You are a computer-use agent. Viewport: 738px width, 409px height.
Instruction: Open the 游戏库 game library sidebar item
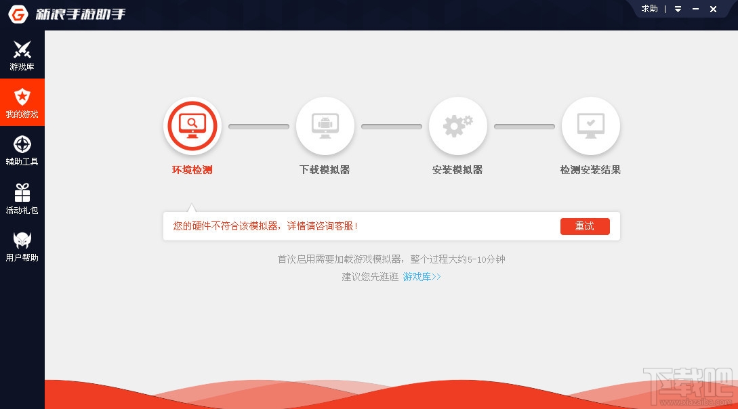(x=22, y=55)
